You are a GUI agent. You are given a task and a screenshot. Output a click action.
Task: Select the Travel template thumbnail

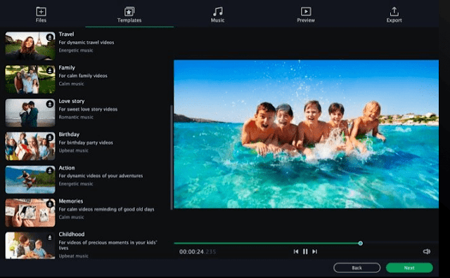coord(30,46)
